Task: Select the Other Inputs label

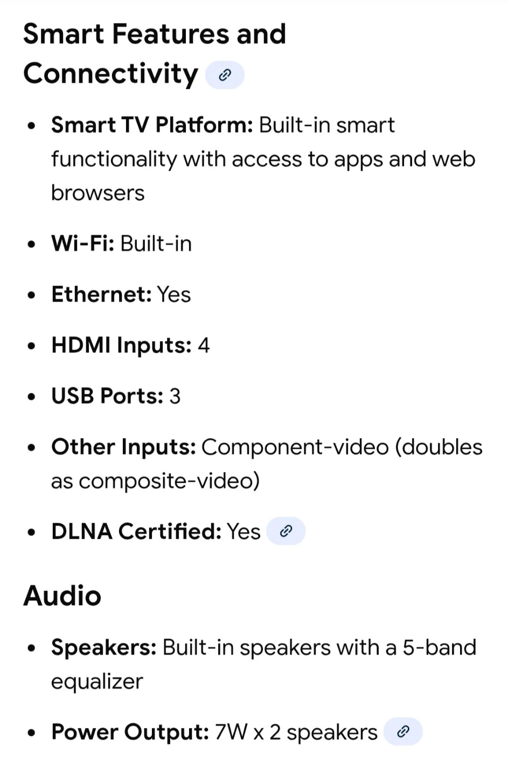Action: point(123,447)
